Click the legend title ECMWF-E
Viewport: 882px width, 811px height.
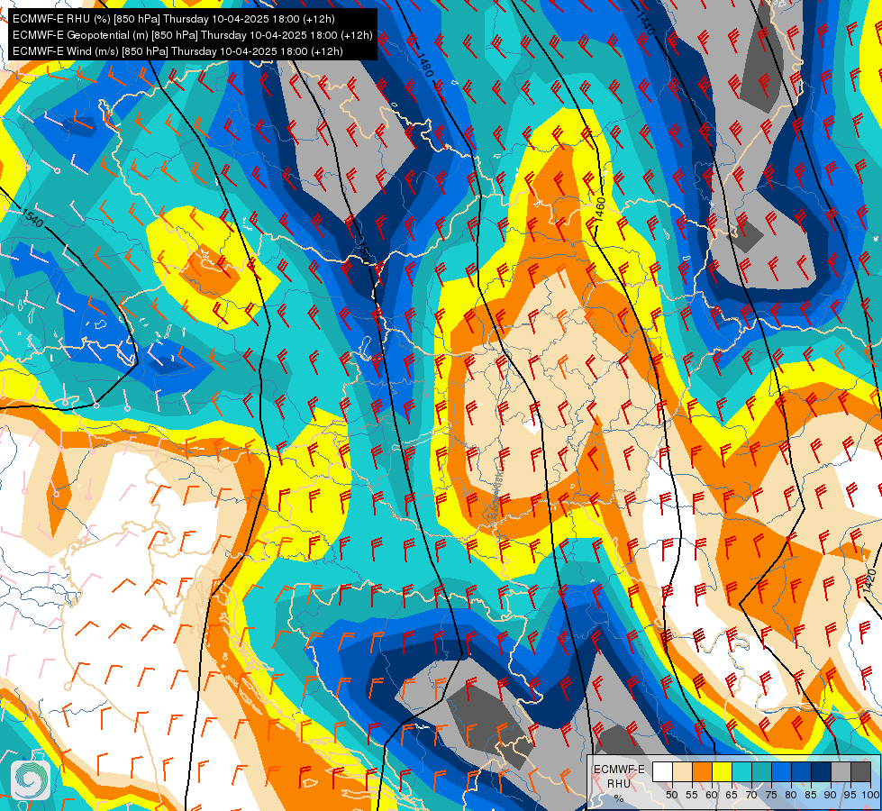(x=619, y=770)
